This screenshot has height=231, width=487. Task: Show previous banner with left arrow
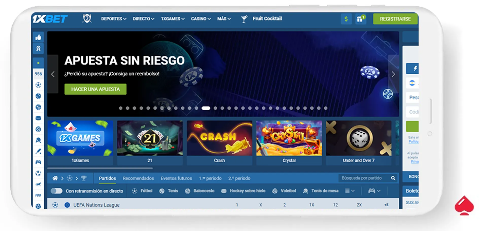coord(53,74)
